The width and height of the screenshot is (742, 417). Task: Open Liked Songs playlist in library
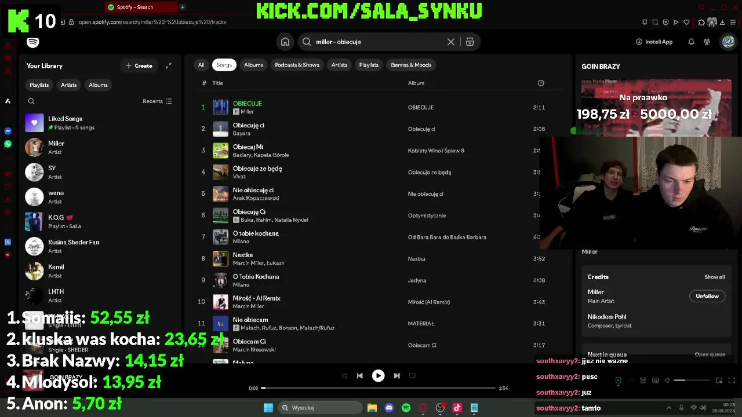coord(99,123)
